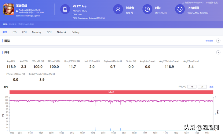223x134 pixels.
Task: Click help icon next to BigJank (/10min)
Action: coord(121,61)
